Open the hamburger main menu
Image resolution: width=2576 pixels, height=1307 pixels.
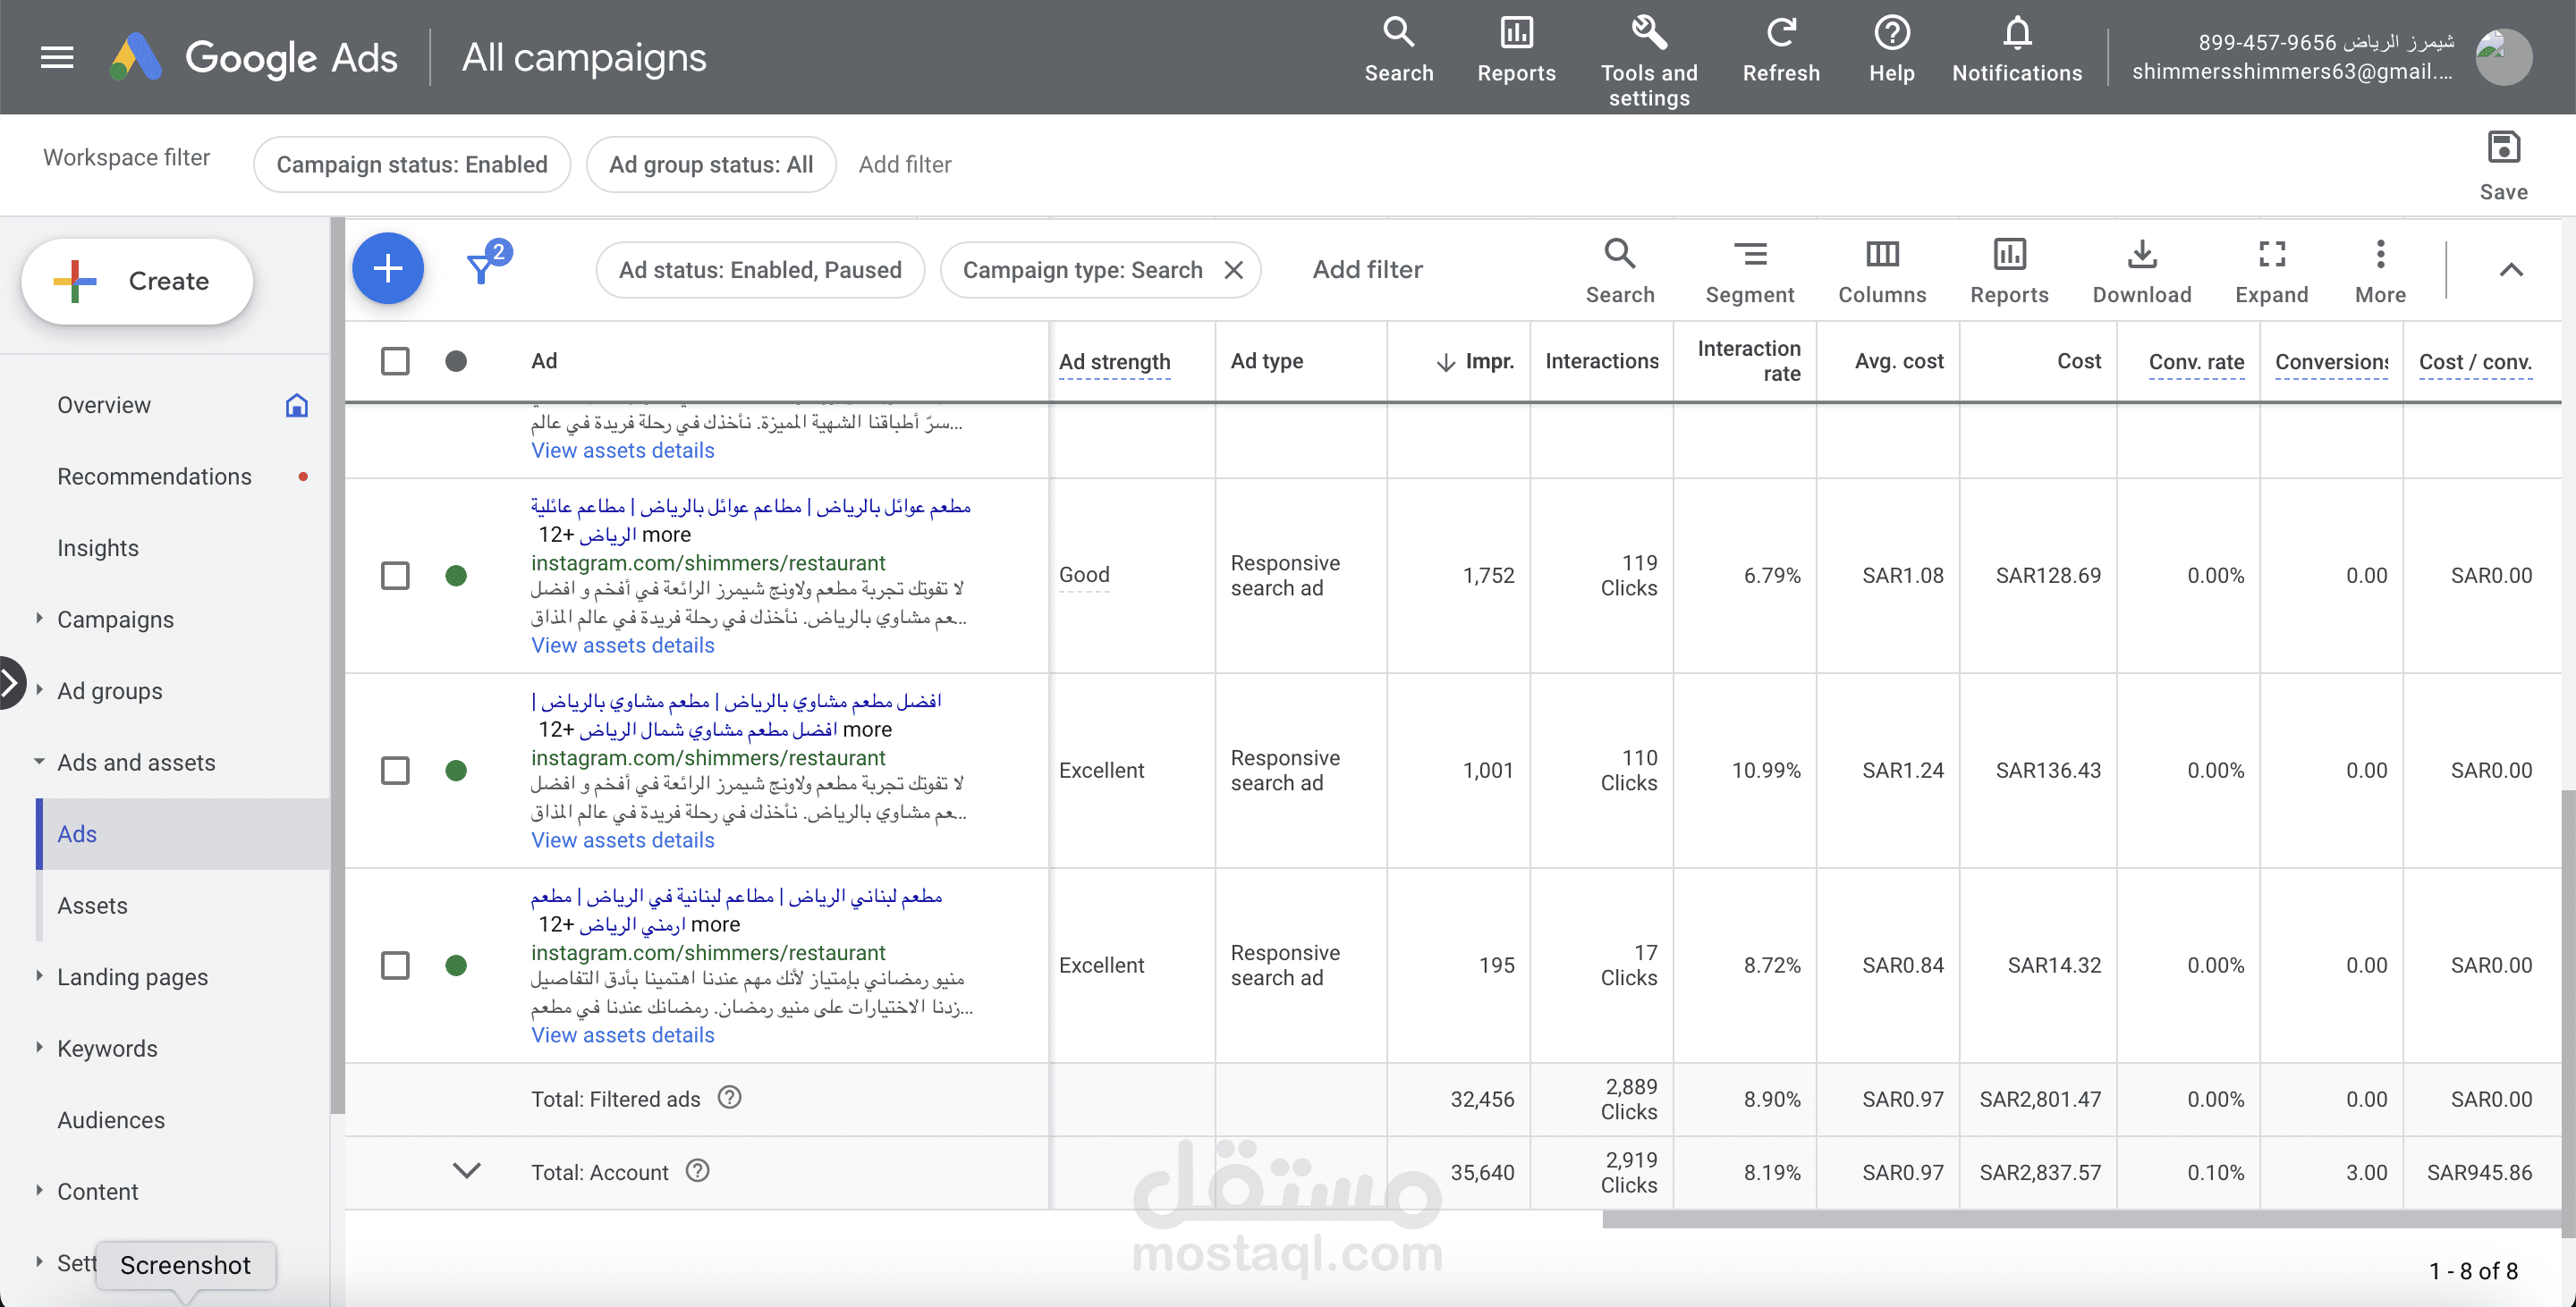click(57, 58)
